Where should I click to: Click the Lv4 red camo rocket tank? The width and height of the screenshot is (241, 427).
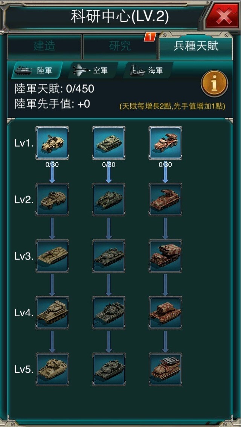tap(165, 313)
